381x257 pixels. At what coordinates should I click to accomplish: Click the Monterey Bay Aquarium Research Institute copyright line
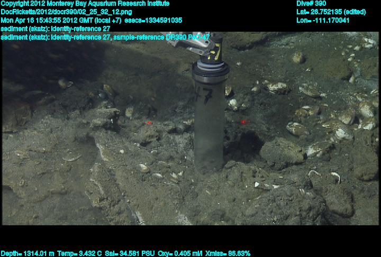pyautogui.click(x=85, y=4)
